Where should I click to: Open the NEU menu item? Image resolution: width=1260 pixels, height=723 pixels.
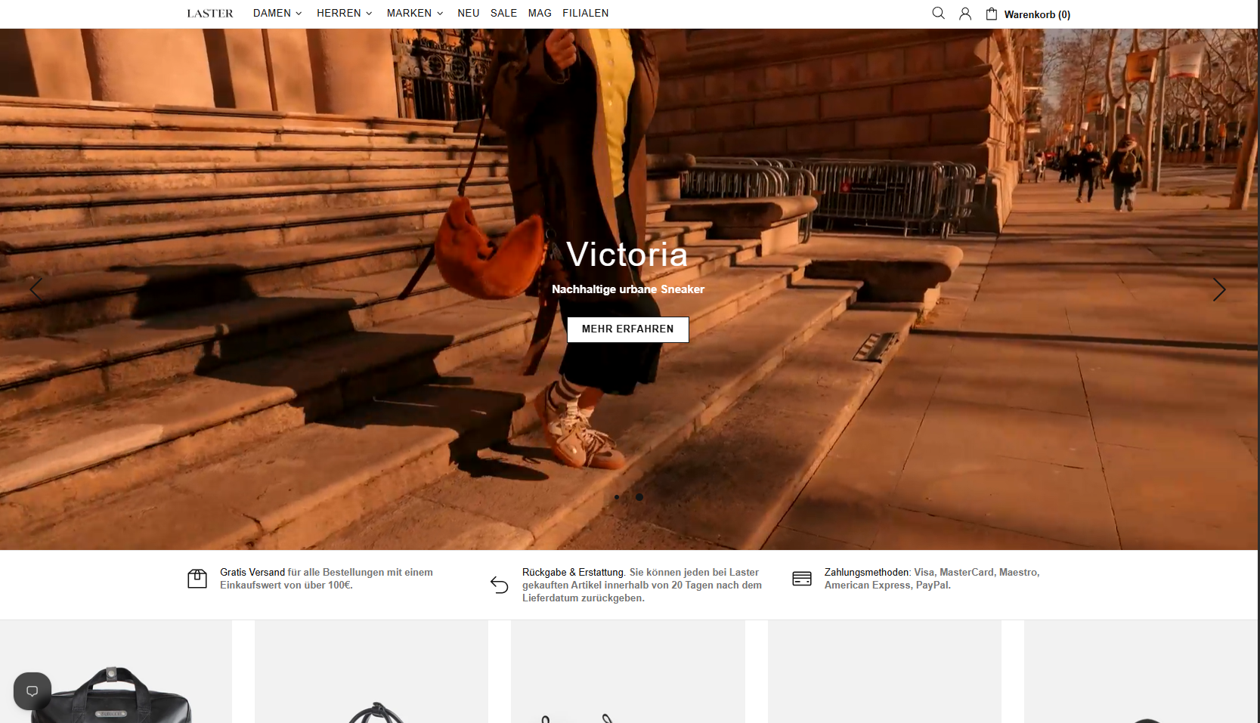[x=469, y=13]
